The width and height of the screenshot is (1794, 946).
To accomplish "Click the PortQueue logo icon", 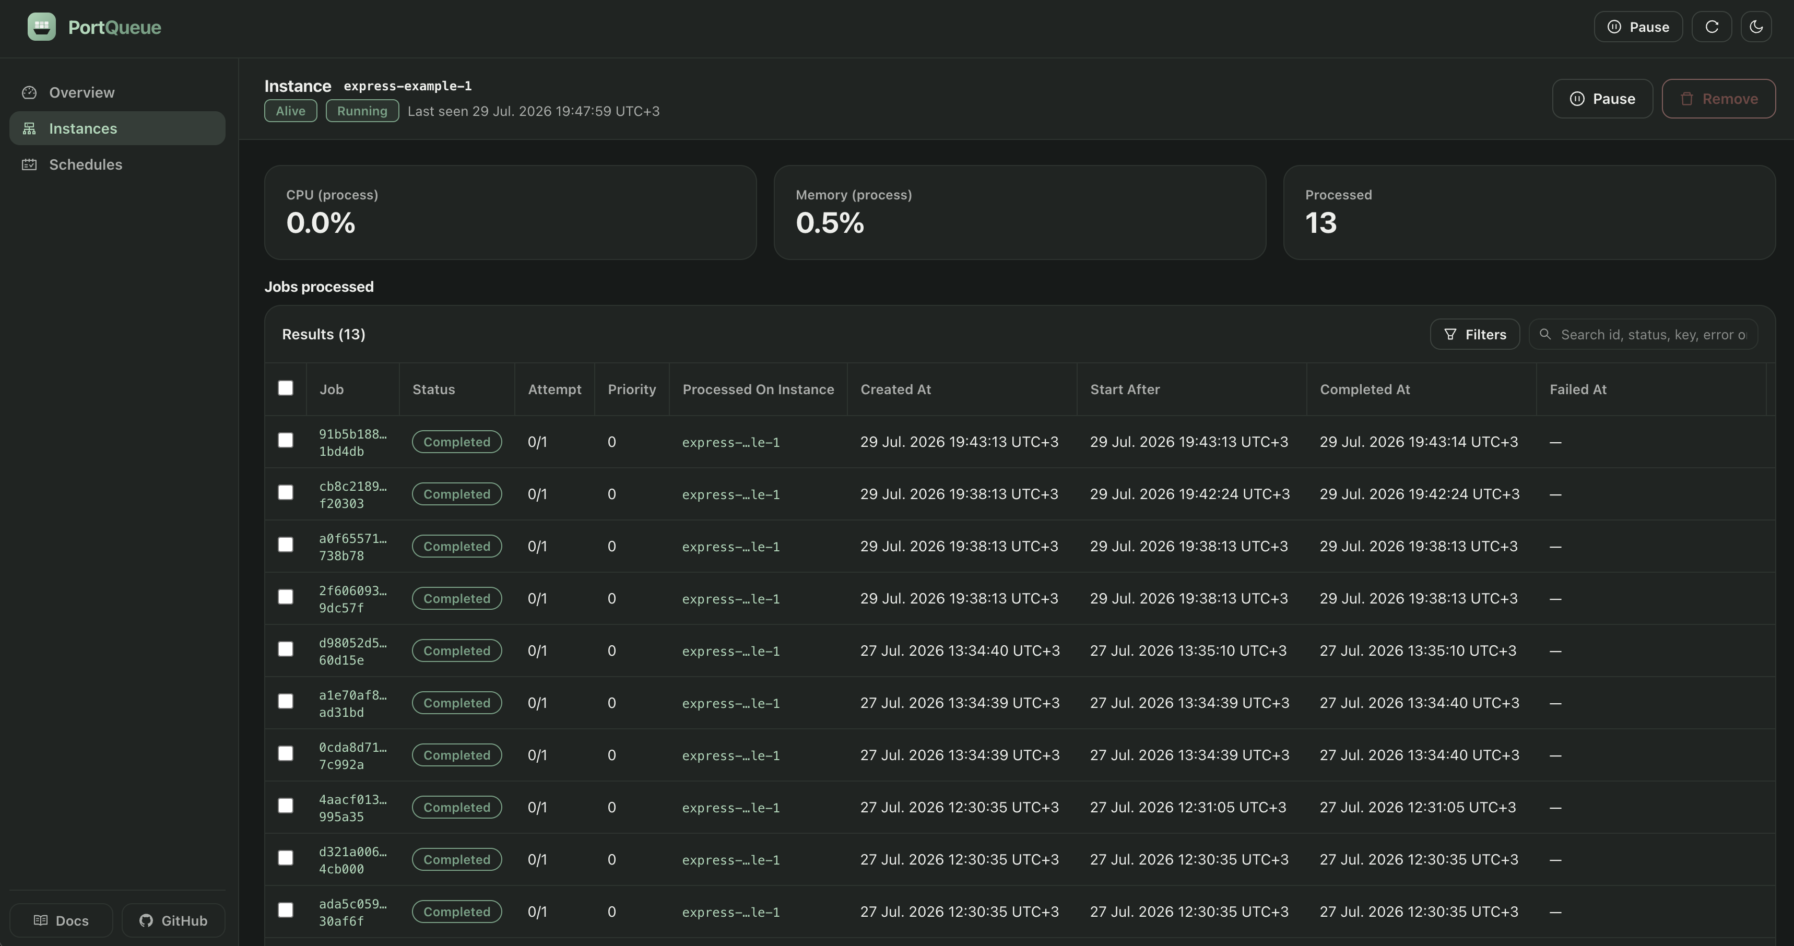I will click(x=42, y=27).
